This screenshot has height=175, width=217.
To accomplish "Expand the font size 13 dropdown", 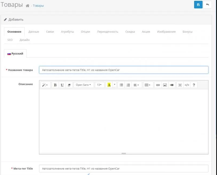I will click(99, 85).
